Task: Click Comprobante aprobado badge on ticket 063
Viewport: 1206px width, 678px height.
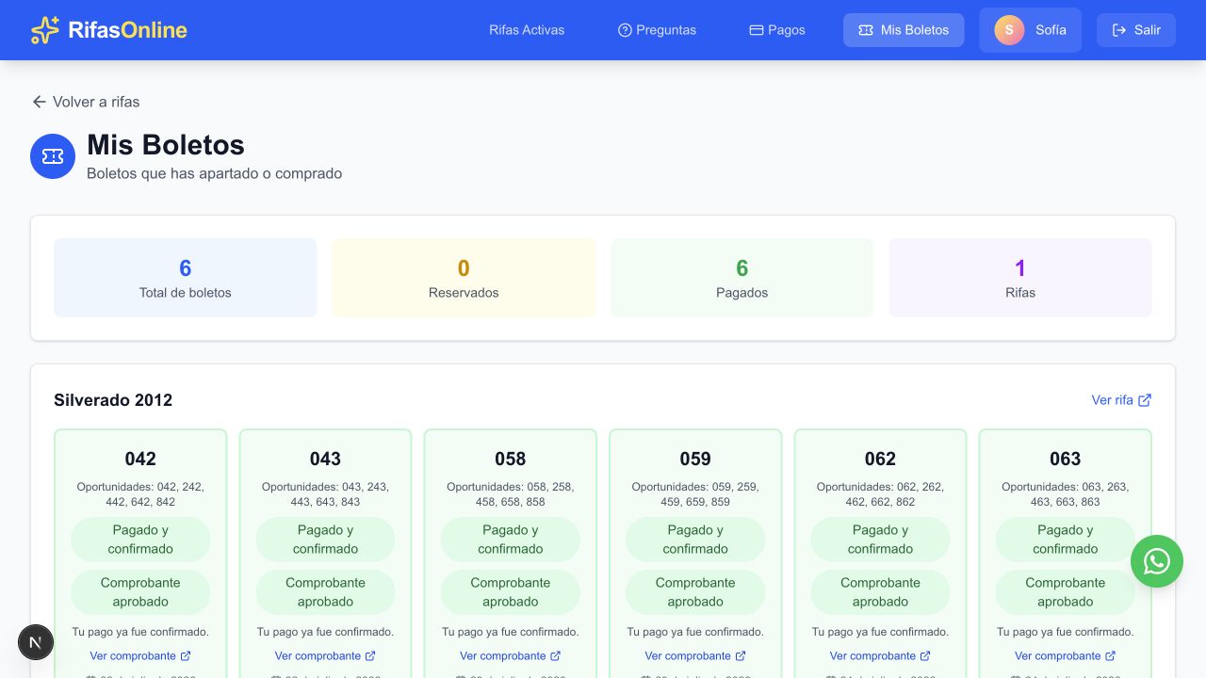Action: pyautogui.click(x=1066, y=592)
